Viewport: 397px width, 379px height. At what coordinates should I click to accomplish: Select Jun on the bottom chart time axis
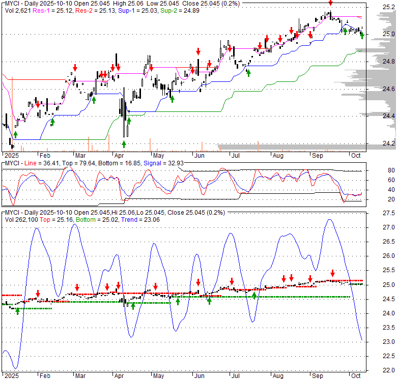click(x=200, y=375)
